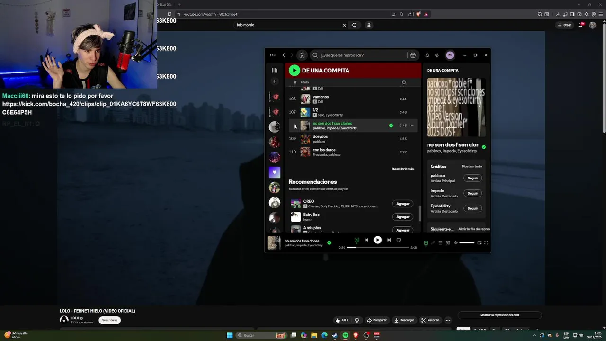Click Mostrar todo in Créditos
The height and width of the screenshot is (341, 606).
pos(472,166)
